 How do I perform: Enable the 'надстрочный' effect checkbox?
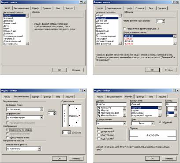point(99,135)
